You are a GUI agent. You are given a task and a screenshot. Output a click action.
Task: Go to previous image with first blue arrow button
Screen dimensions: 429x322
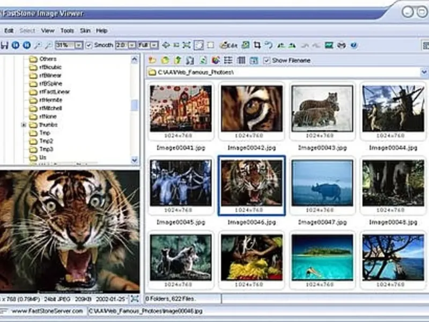pyautogui.click(x=16, y=45)
